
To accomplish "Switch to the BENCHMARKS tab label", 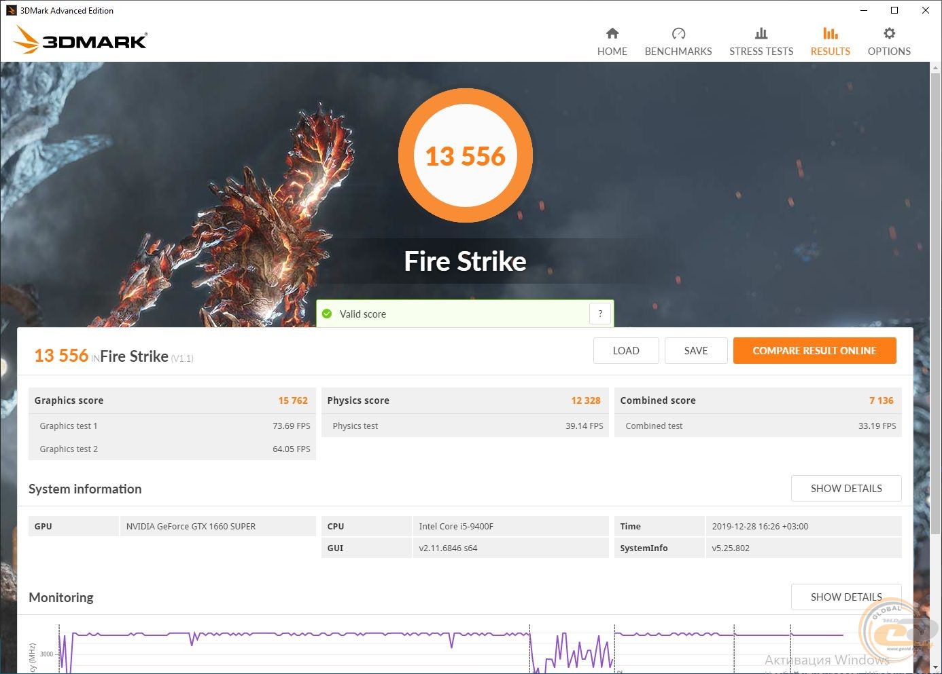I will 678,52.
